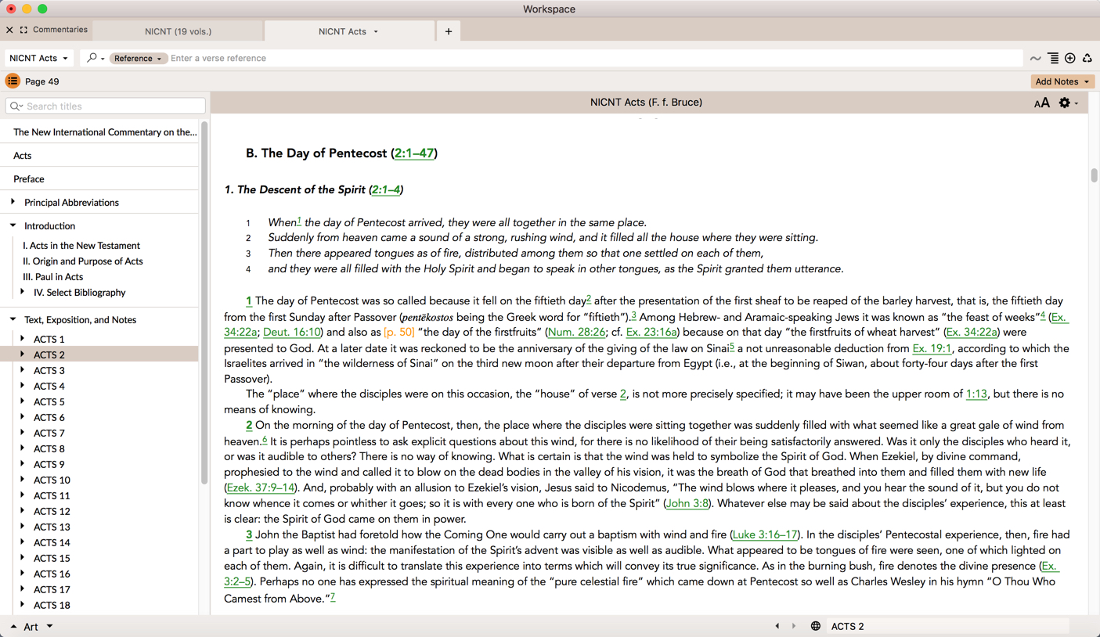Click the recycle arrows icon
Screen dimensions: 1100x637
[1087, 58]
